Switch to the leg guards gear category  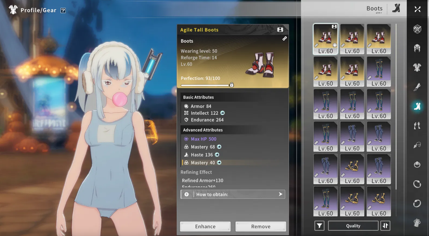pyautogui.click(x=417, y=126)
